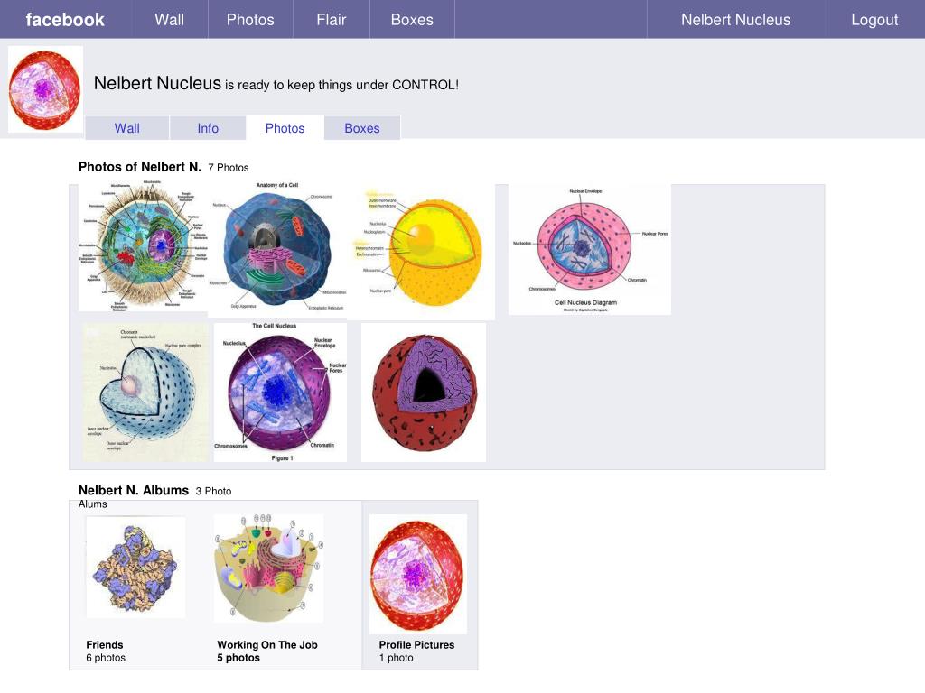Open Nelbert Nucleus account link in header
This screenshot has height=693, width=925.
point(735,20)
